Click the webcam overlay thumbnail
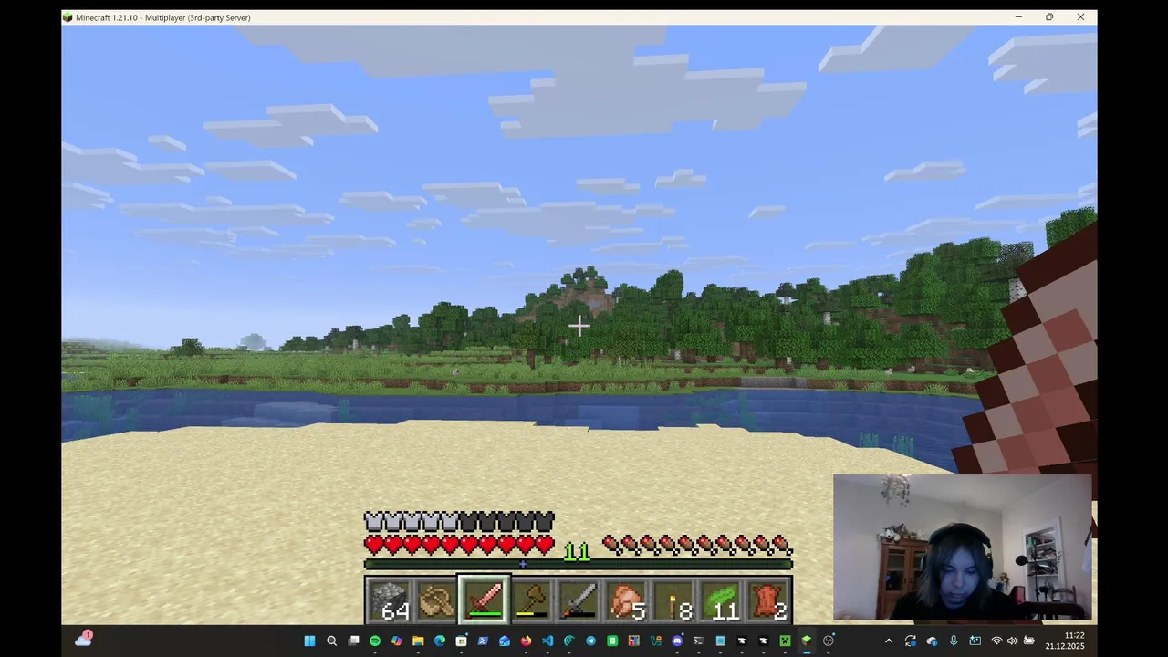Viewport: 1168px width, 657px height. (962, 547)
